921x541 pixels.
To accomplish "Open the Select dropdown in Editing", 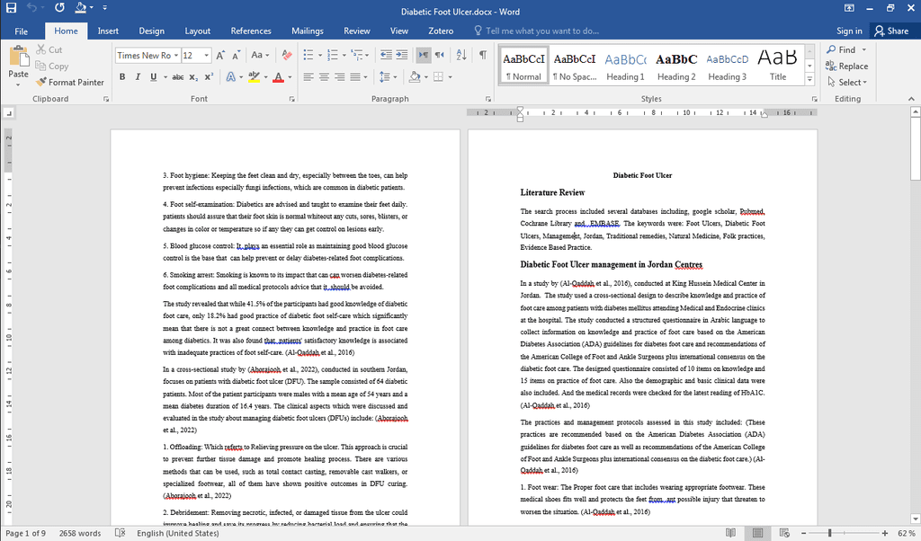I will [x=847, y=82].
